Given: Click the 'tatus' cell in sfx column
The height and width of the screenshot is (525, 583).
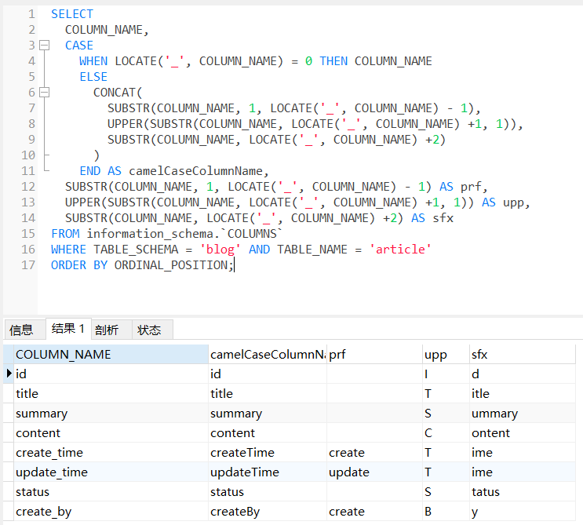Looking at the screenshot, I should pos(523,492).
